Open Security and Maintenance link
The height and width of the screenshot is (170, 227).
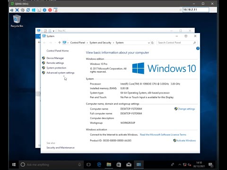[x=61, y=148]
